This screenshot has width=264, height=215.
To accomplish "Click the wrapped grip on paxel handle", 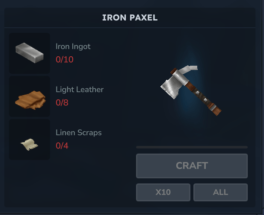I will [x=201, y=96].
